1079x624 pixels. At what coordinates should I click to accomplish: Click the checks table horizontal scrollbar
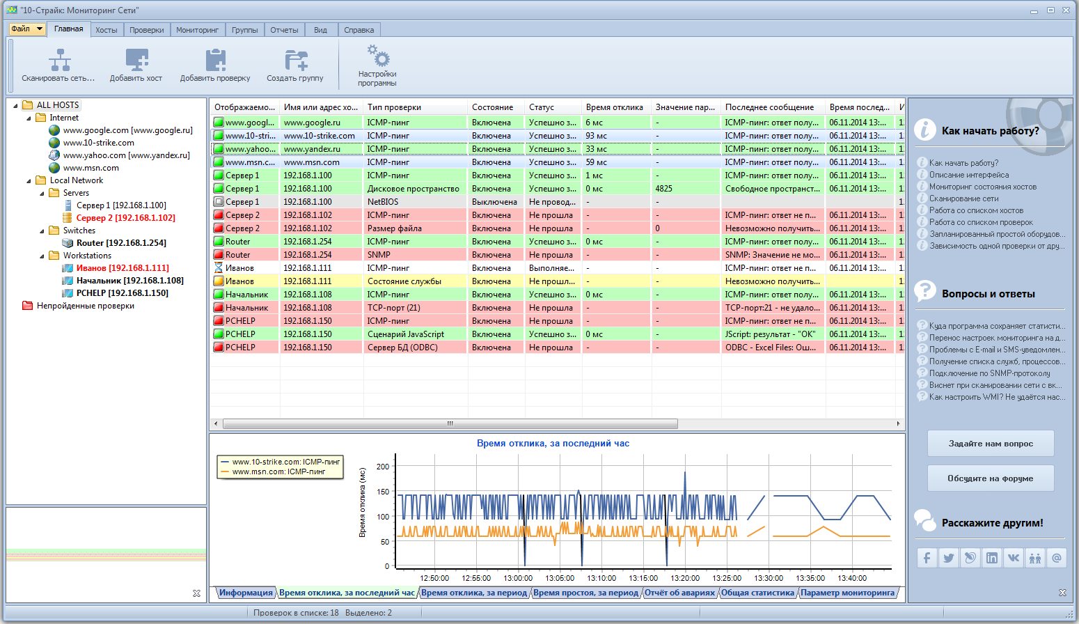pos(450,423)
